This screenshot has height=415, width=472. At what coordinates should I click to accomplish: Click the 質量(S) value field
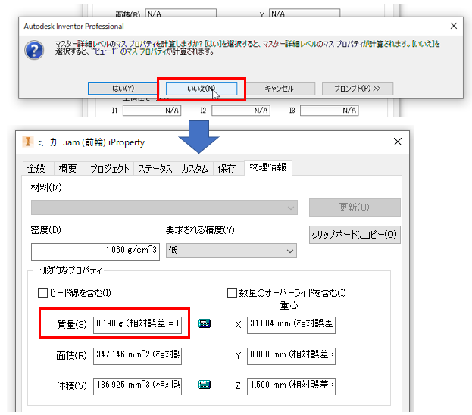point(137,325)
